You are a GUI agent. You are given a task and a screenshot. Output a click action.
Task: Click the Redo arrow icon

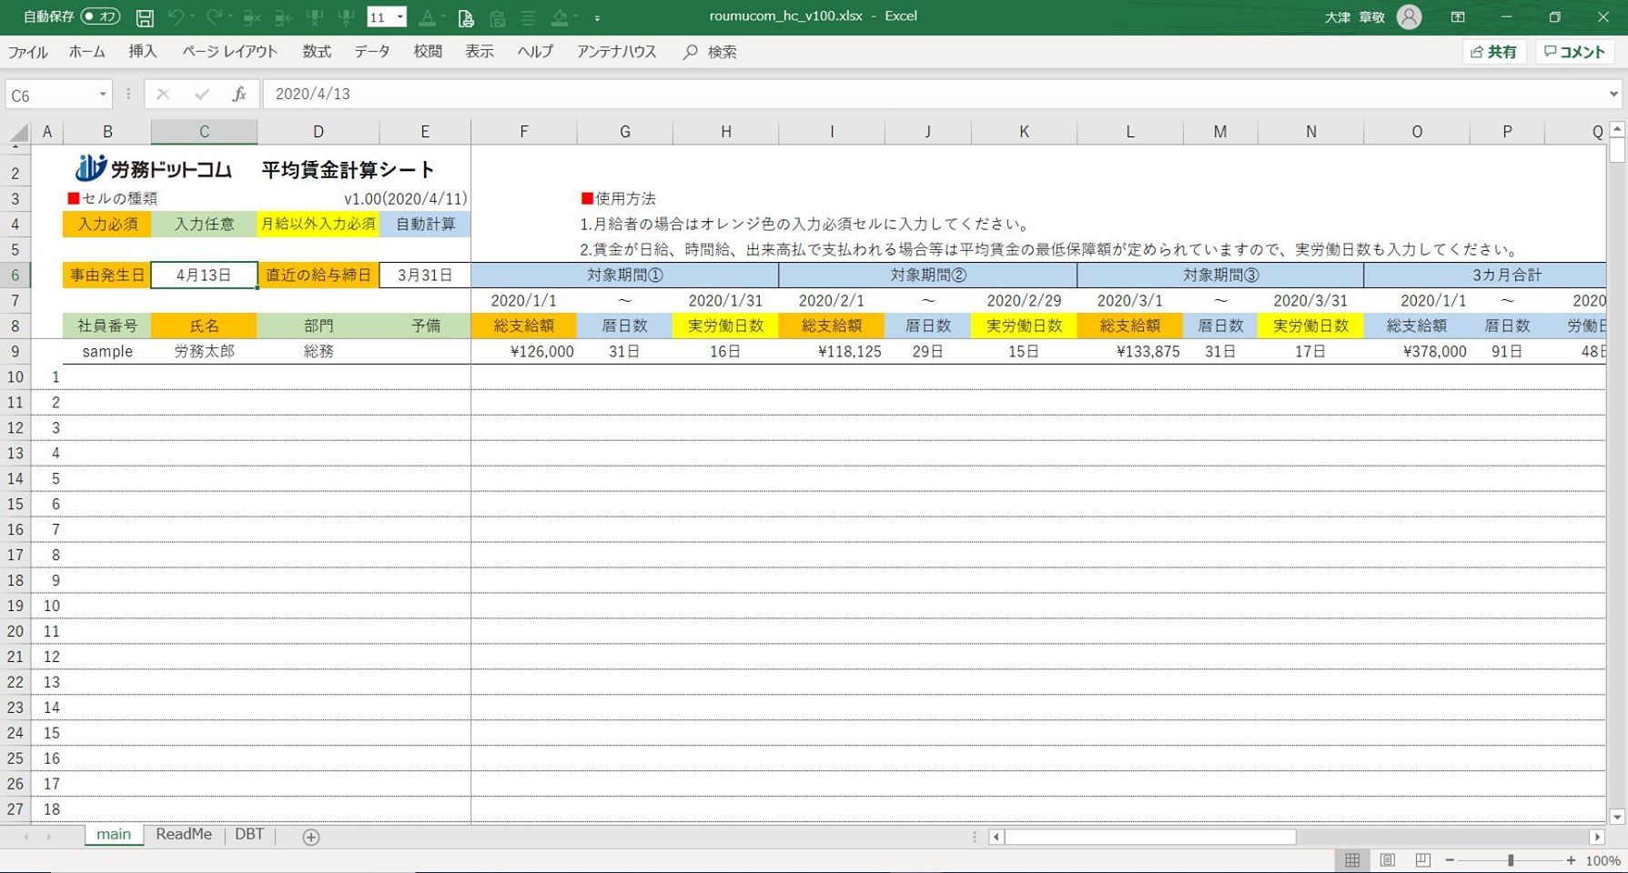214,17
